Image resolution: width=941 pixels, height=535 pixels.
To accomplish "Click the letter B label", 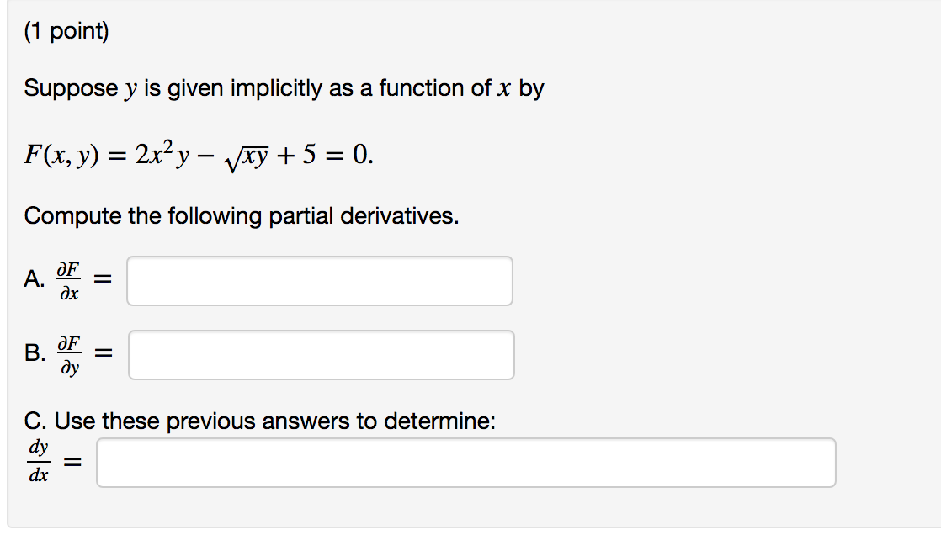I will point(34,353).
